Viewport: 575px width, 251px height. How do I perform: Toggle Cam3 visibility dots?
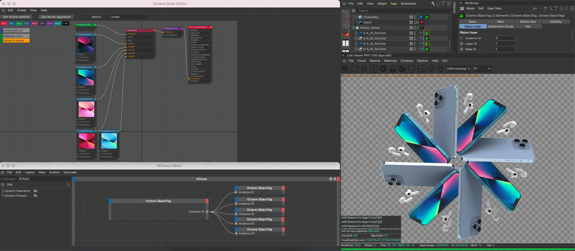(415, 22)
